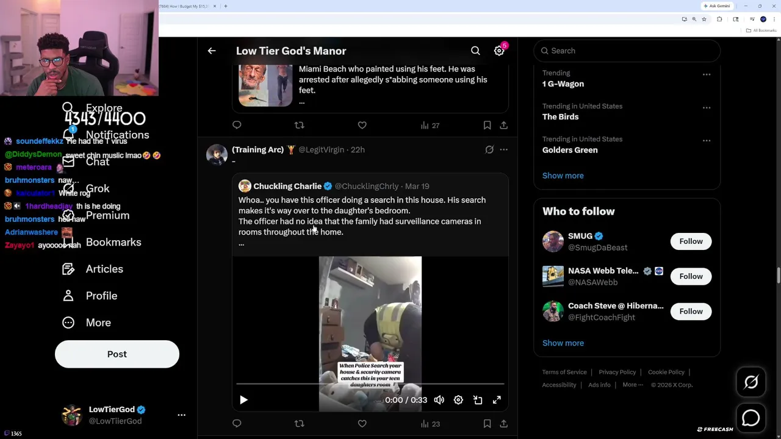Focus the Search field
Image resolution: width=781 pixels, height=439 pixels.
627,51
